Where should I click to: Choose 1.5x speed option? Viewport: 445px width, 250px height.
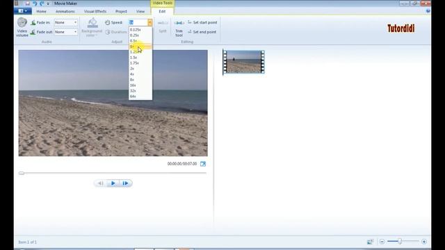coord(140,57)
